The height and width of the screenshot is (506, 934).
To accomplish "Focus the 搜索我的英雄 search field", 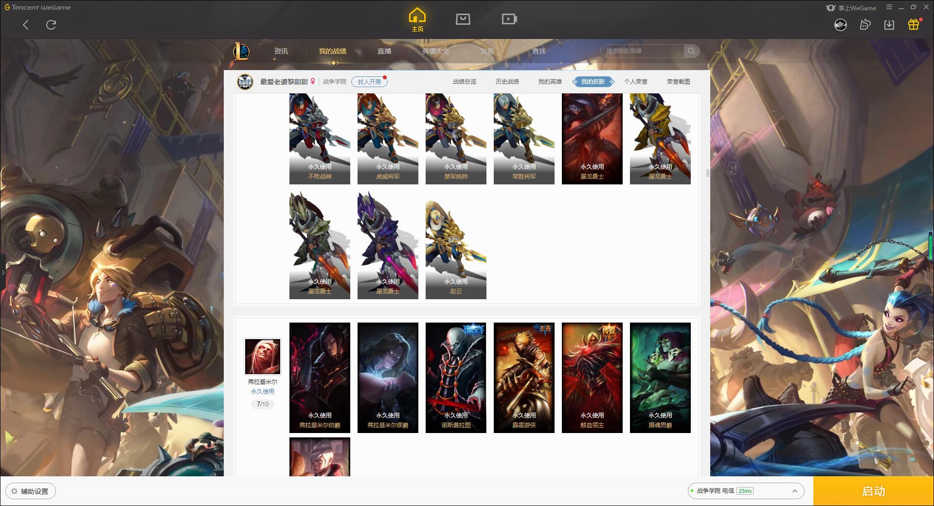I will [x=642, y=51].
